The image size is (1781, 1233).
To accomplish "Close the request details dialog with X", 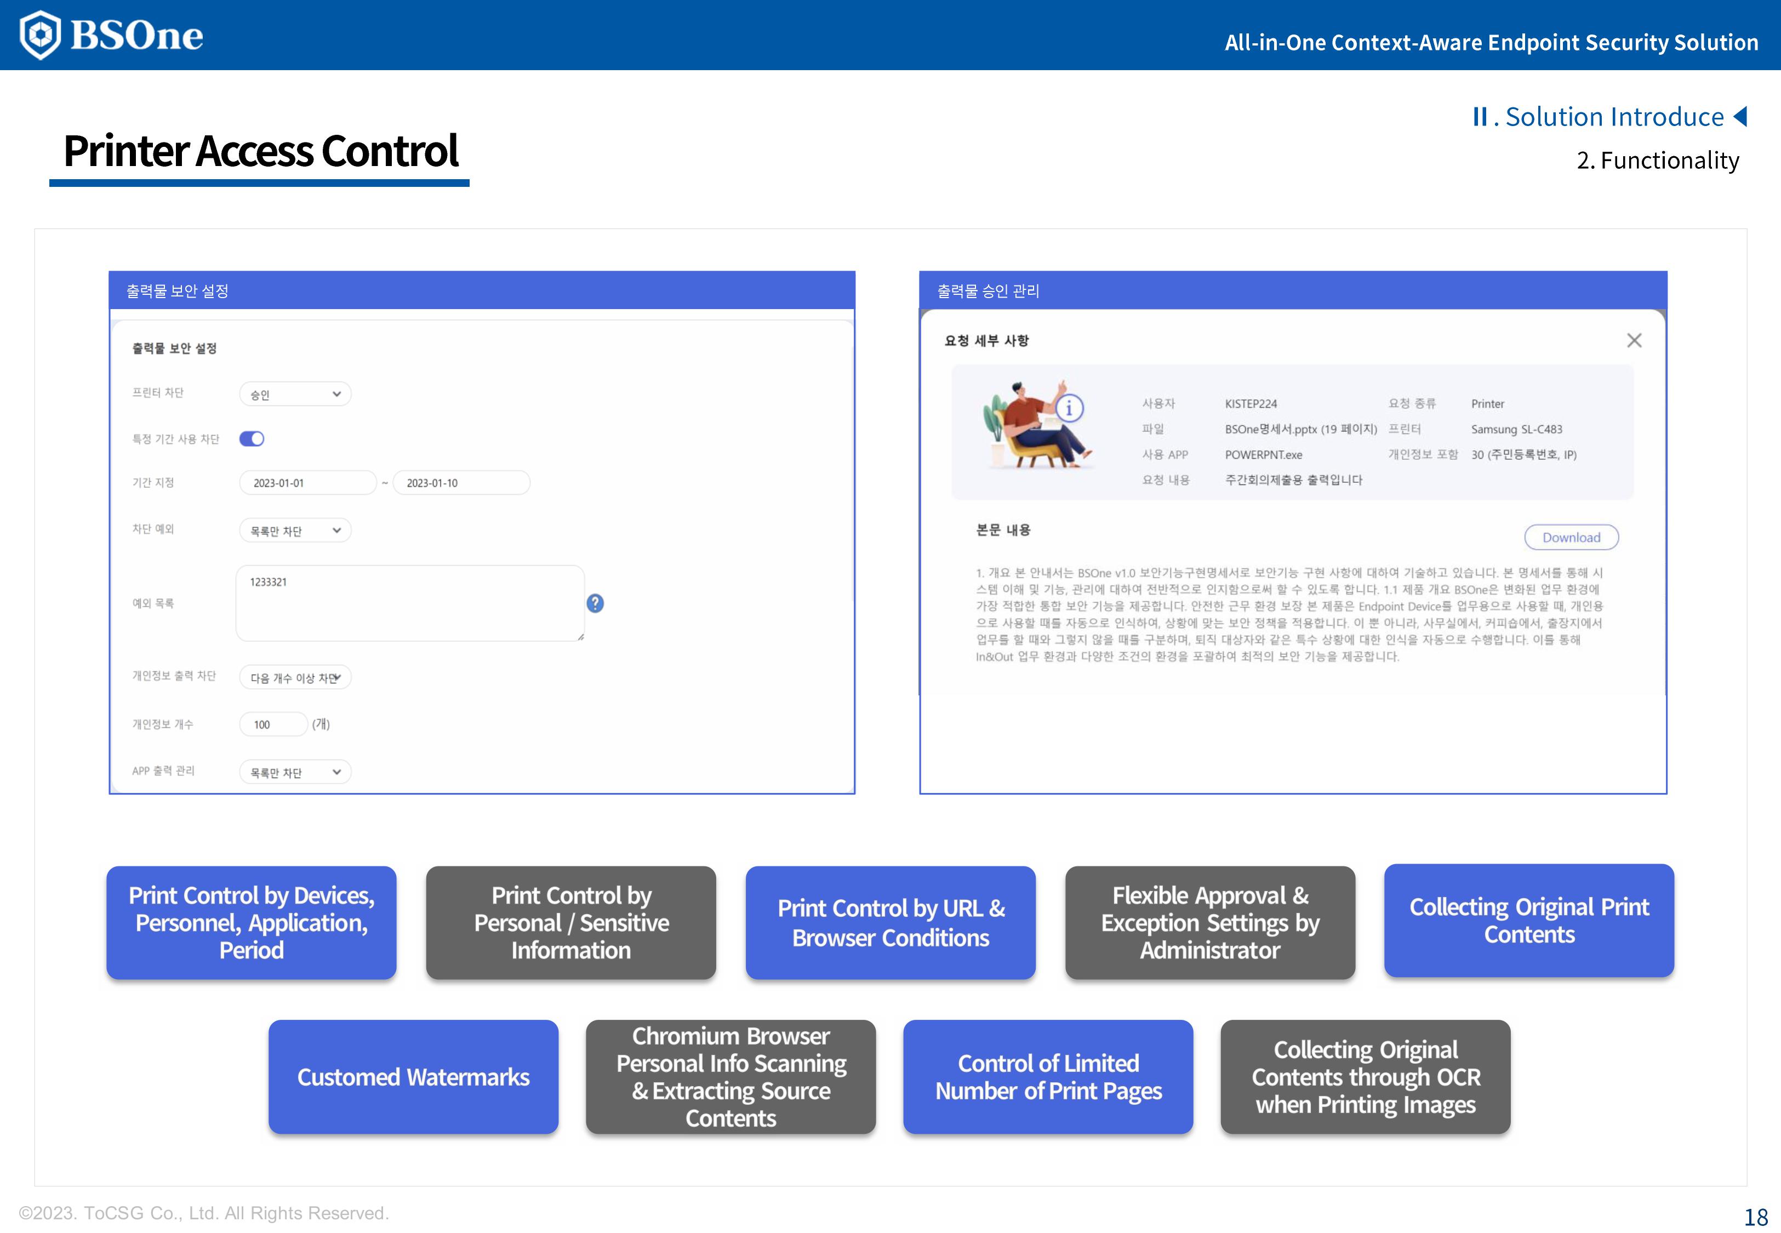I will [x=1634, y=341].
